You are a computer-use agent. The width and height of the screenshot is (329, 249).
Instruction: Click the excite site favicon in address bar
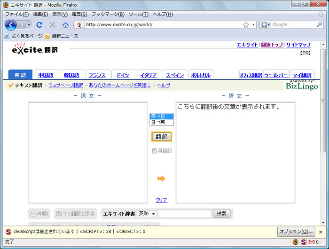79,25
